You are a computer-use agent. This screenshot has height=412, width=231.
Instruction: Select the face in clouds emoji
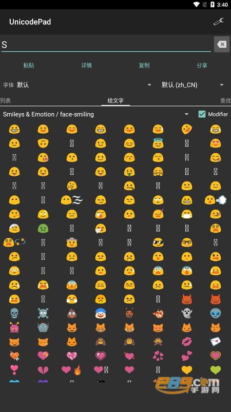pos(72,200)
